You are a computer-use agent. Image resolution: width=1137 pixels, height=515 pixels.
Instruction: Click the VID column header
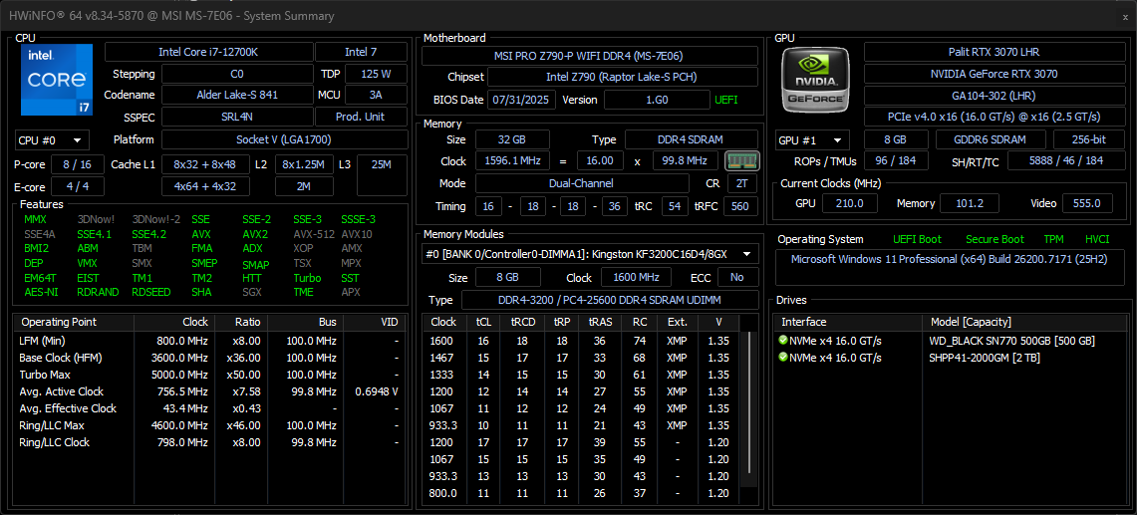(x=374, y=322)
